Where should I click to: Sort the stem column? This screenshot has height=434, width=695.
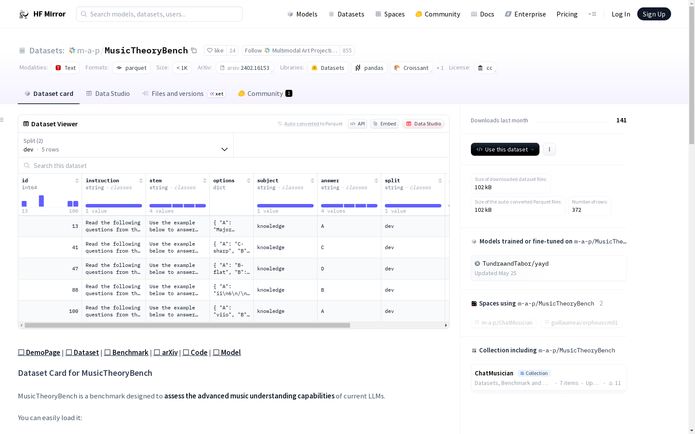(205, 181)
